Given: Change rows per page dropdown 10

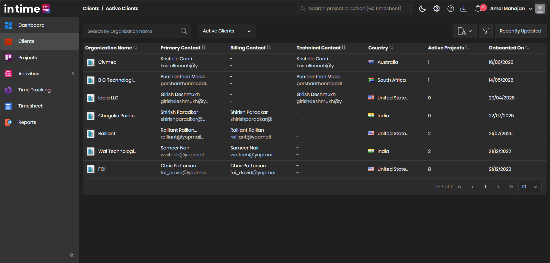Looking at the screenshot, I should coord(530,187).
